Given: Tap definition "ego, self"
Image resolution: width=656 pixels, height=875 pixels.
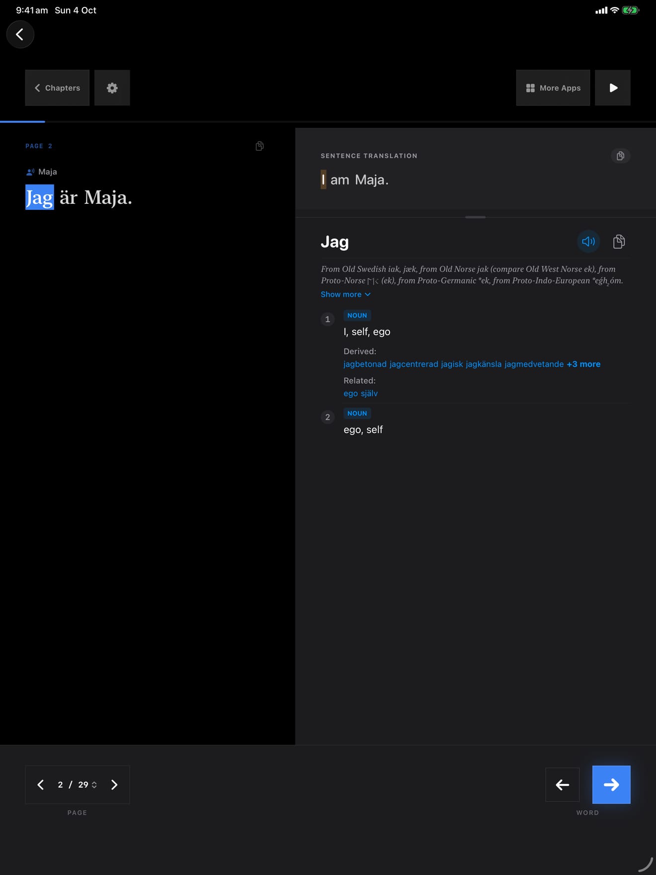Looking at the screenshot, I should (x=363, y=430).
